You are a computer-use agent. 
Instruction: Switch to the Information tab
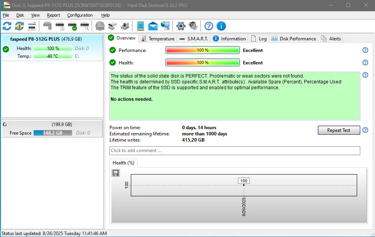[229, 39]
